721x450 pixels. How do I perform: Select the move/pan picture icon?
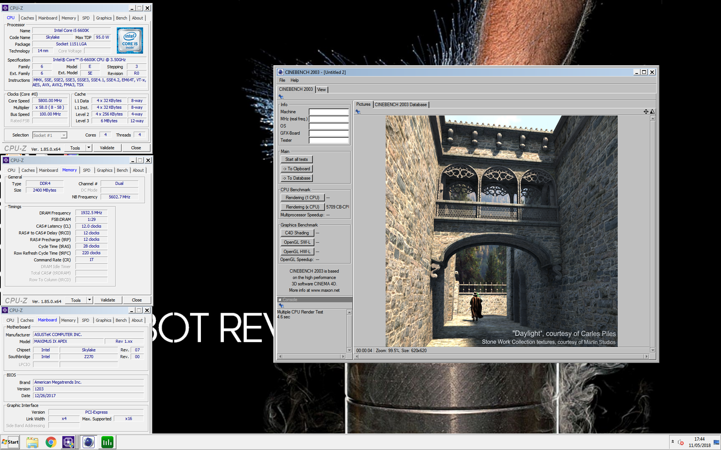coord(646,111)
